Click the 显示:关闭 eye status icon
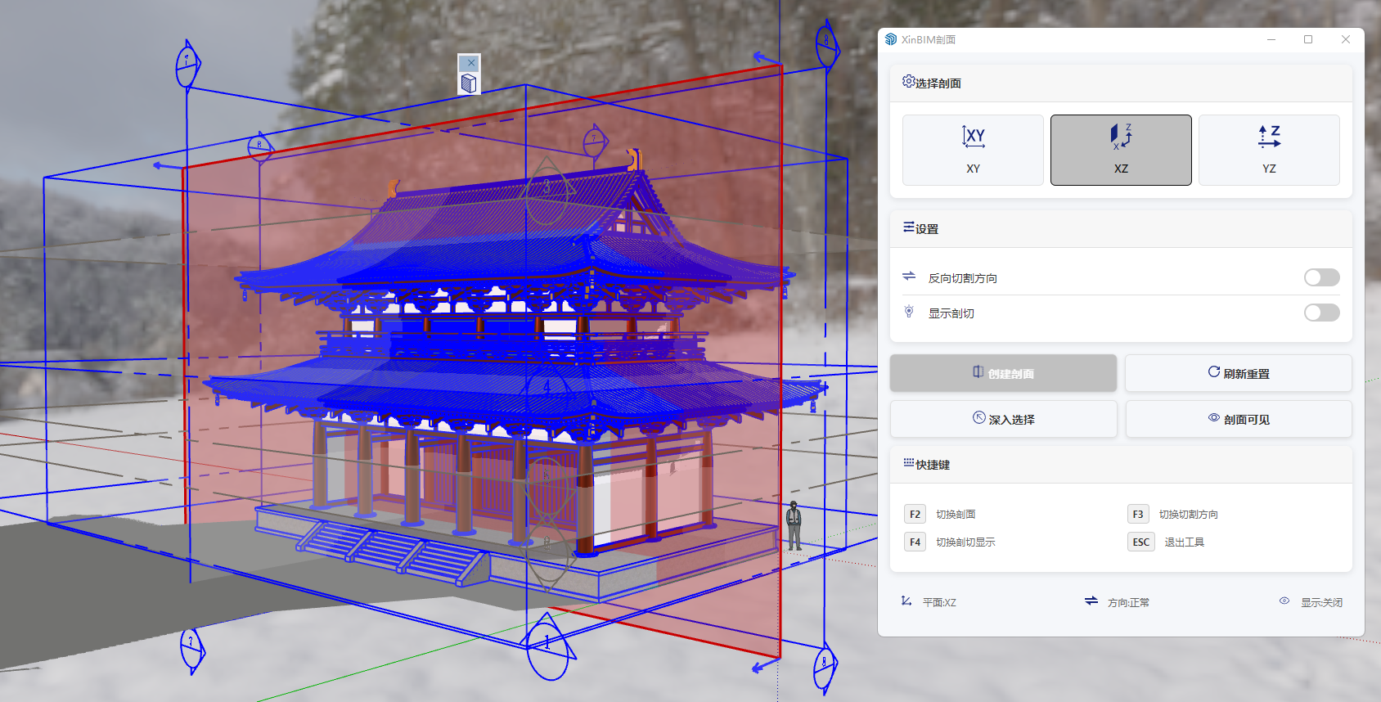This screenshot has height=702, width=1381. (1284, 601)
